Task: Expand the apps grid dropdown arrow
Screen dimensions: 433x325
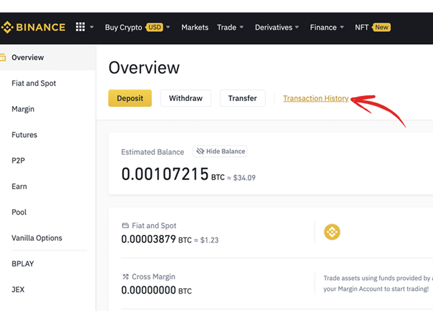Action: point(91,27)
